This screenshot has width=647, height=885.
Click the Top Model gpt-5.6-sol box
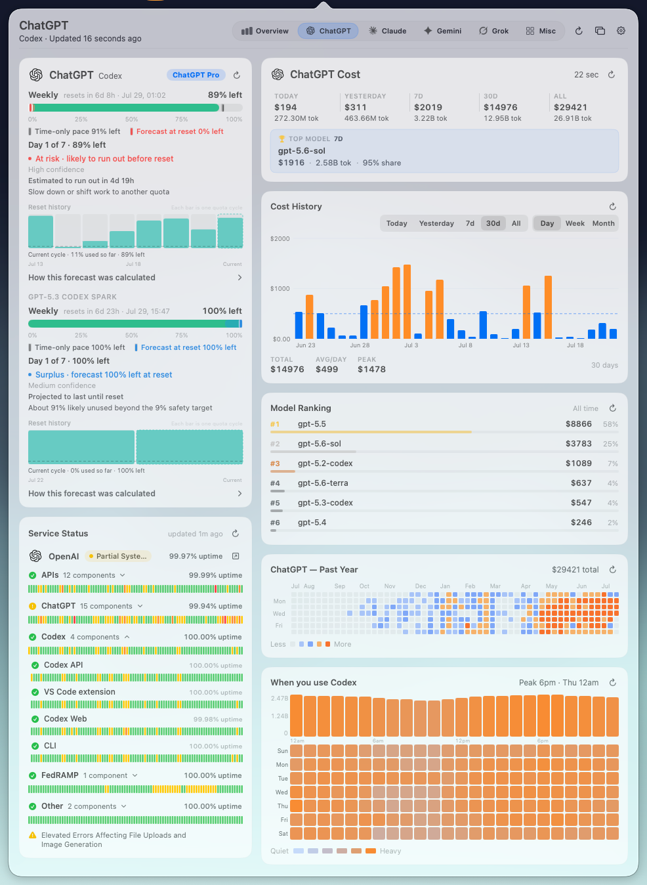444,151
